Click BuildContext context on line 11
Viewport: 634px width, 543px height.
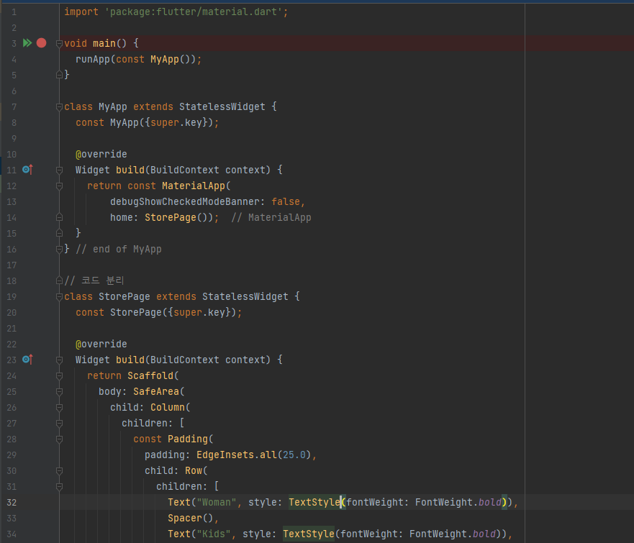[x=207, y=170]
